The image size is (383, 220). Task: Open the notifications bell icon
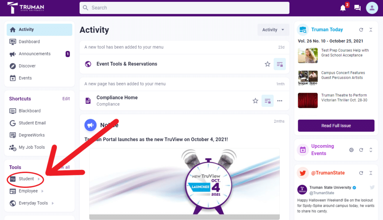(x=343, y=8)
